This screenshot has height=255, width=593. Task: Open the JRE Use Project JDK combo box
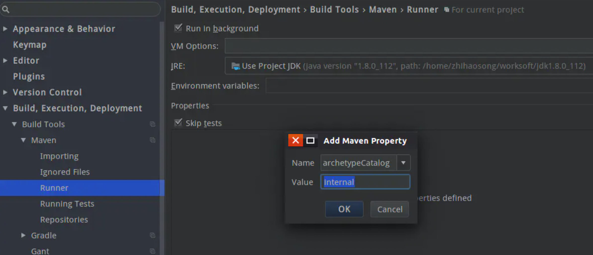pyautogui.click(x=409, y=66)
